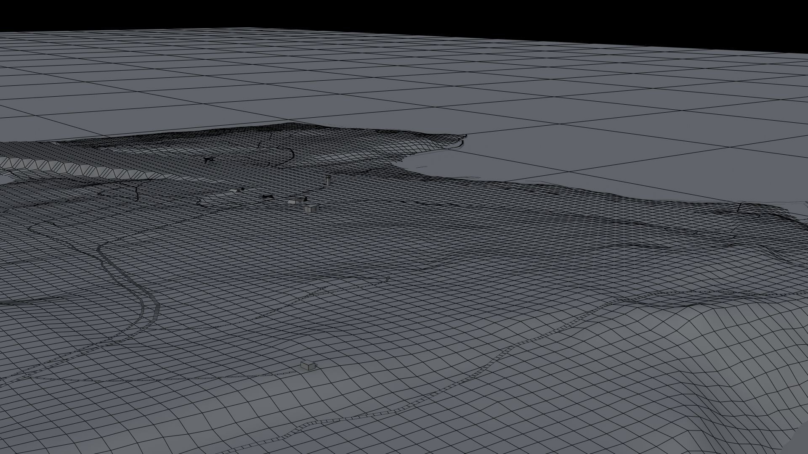This screenshot has height=454, width=808.
Task: Select the tall cylindrical tower object
Action: coord(329,181)
